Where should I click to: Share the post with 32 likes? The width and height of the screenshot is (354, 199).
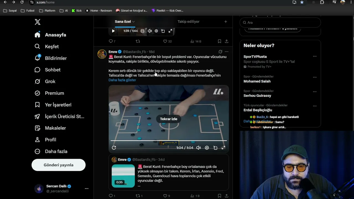(227, 41)
